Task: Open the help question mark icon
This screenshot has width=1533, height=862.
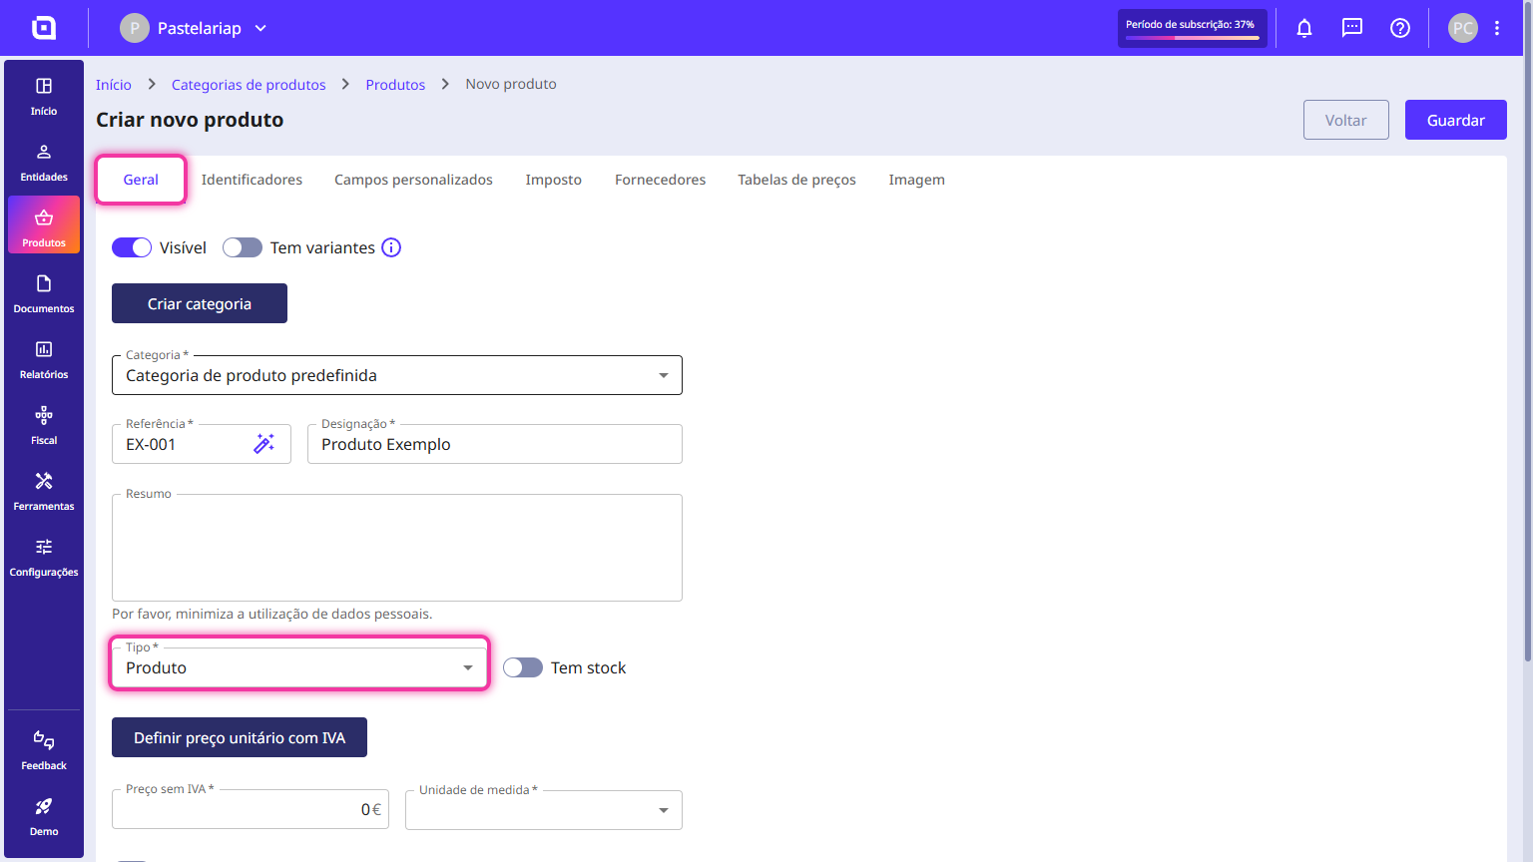Action: (1400, 28)
